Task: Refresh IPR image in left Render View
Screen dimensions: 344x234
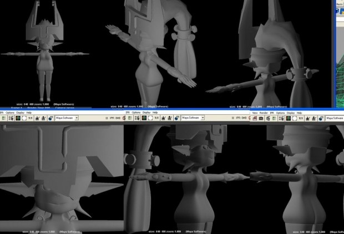Action: (4, 118)
